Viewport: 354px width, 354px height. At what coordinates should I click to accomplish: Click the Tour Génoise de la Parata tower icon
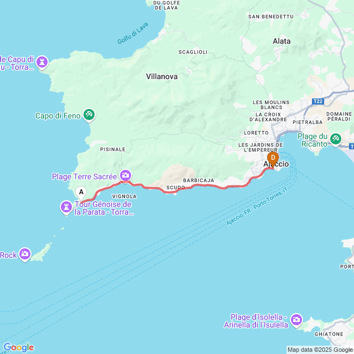tap(66, 207)
